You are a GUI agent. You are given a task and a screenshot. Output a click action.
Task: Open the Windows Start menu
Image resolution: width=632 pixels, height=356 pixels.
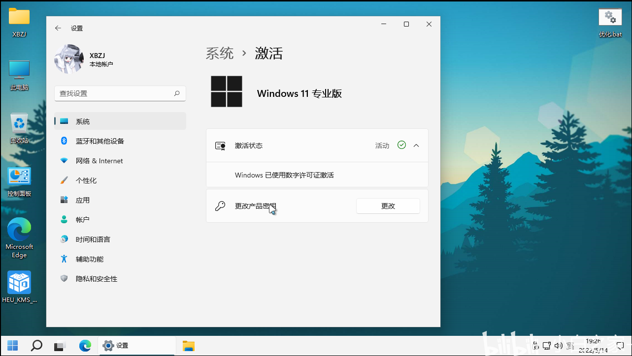pos(13,346)
